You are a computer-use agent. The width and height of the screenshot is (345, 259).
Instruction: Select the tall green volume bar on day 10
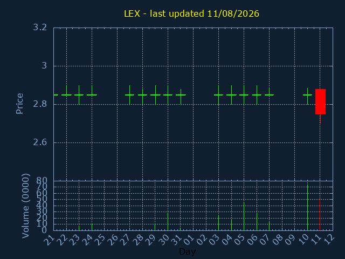coord(307,207)
